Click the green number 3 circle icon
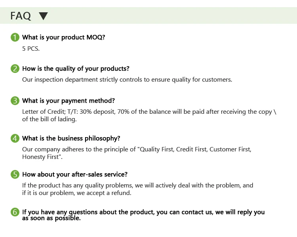 pos(15,100)
